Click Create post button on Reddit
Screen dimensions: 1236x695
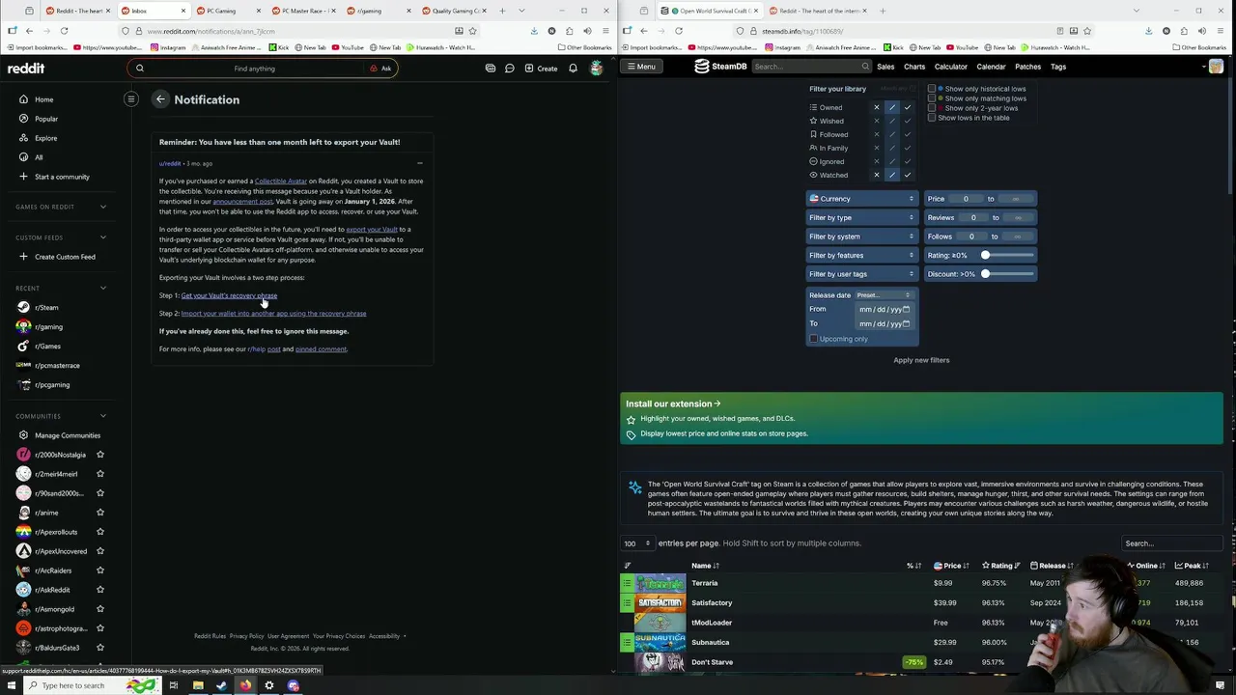click(x=541, y=69)
